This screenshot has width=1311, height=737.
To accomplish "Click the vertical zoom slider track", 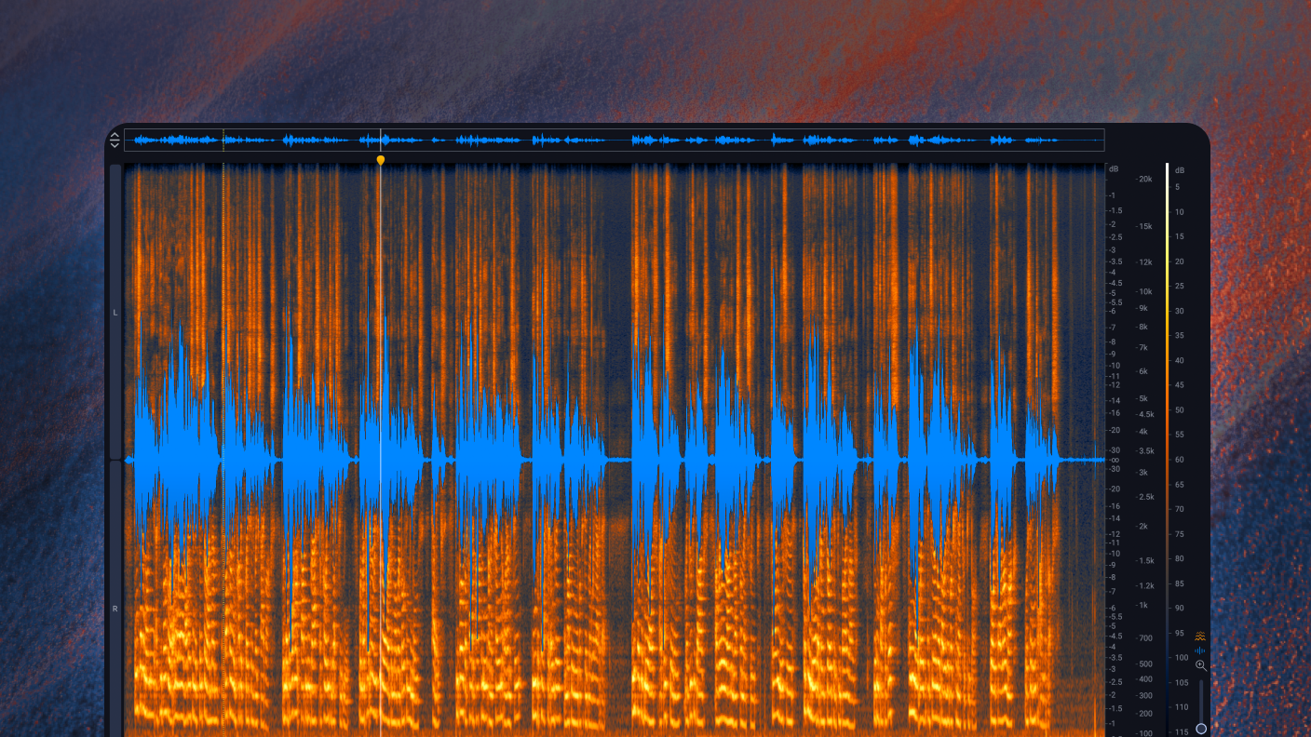I will (1201, 698).
